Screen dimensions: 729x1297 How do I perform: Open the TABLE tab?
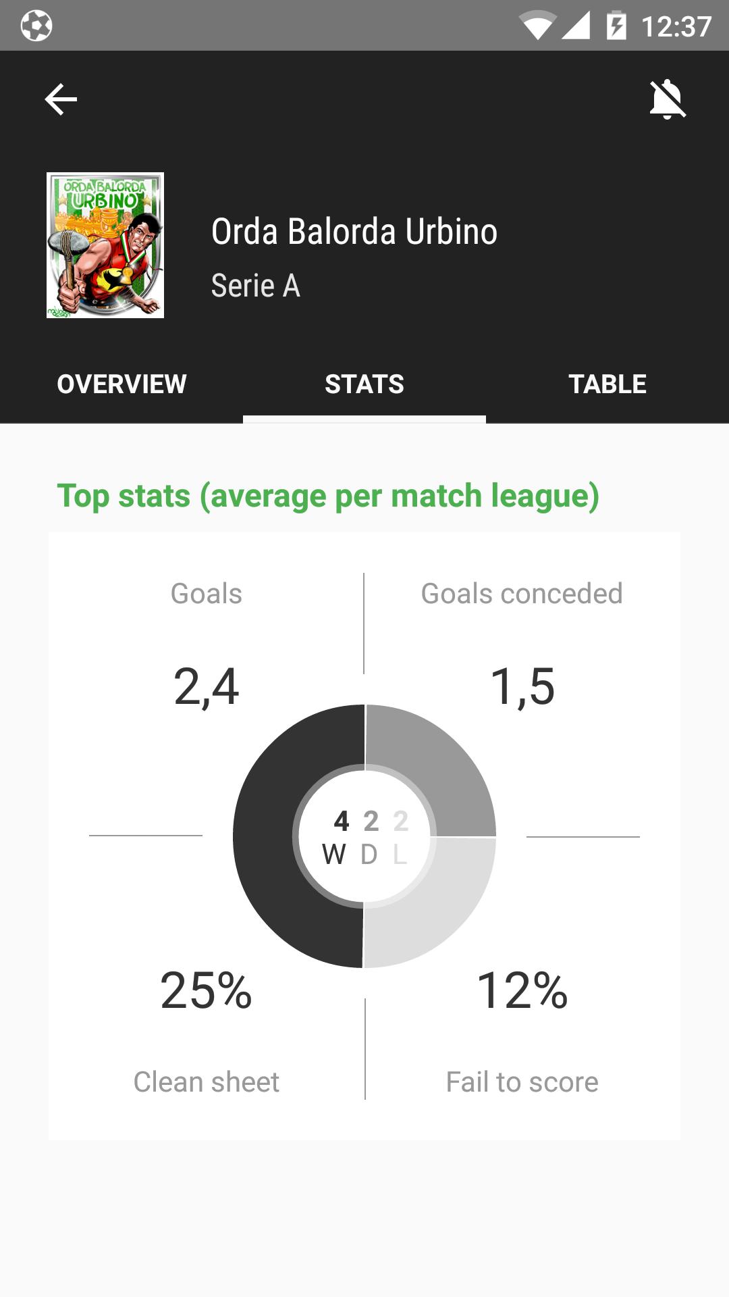pos(608,384)
